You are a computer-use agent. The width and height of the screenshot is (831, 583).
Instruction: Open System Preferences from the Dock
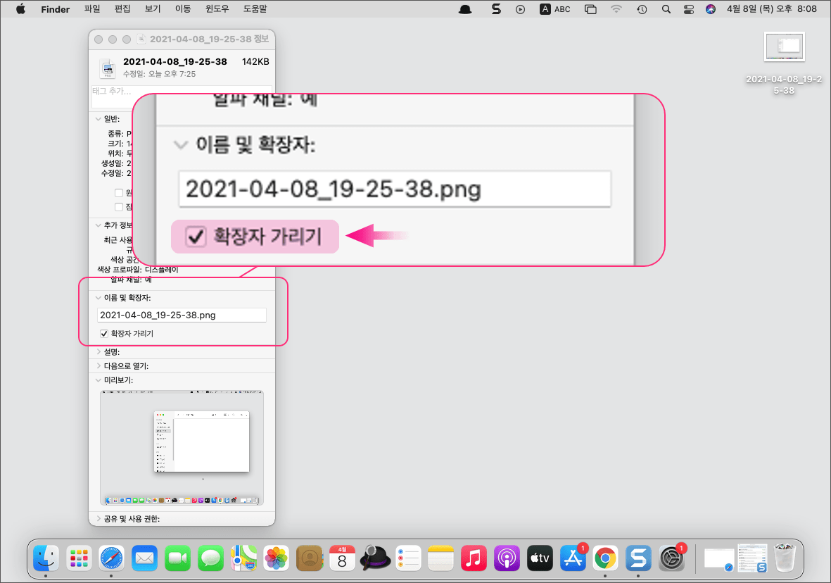[x=671, y=558]
